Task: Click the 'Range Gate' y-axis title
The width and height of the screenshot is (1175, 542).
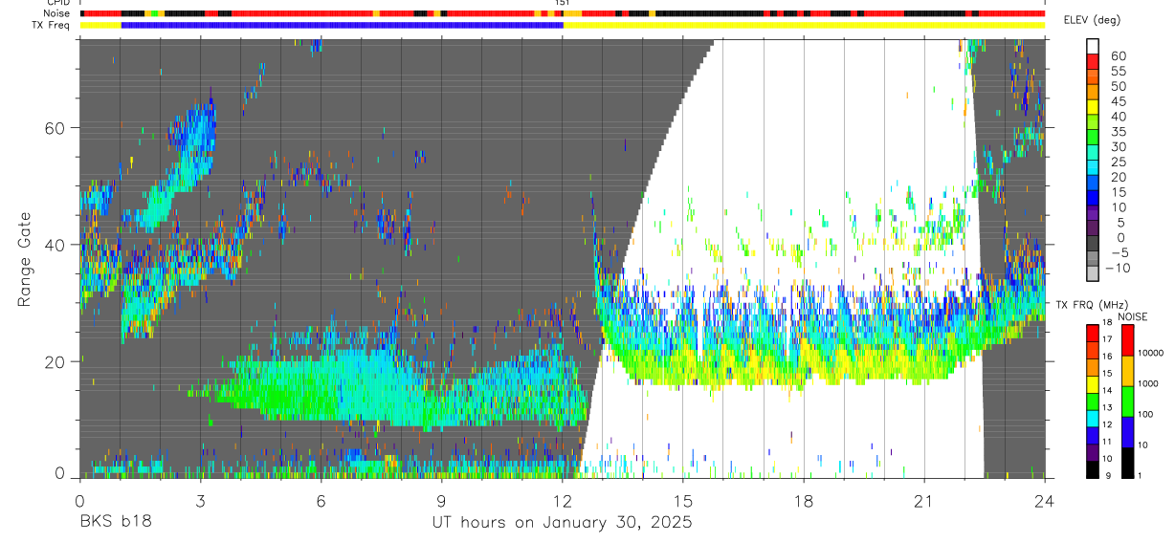Action: click(24, 258)
